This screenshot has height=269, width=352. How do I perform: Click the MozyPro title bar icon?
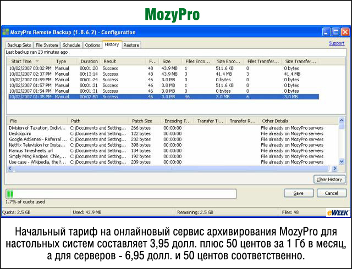click(x=5, y=32)
